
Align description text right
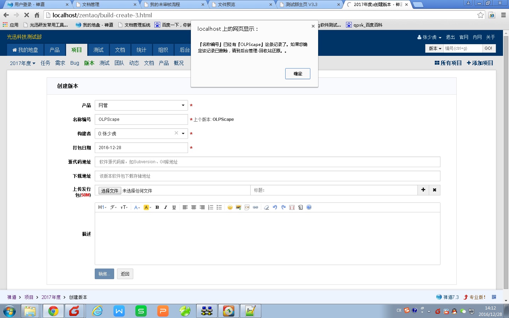[x=202, y=207]
